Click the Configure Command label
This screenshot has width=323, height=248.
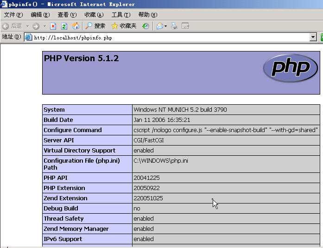tap(73, 130)
